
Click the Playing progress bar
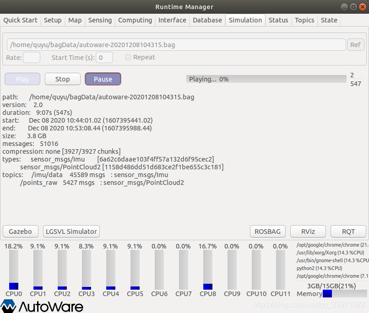(266, 79)
